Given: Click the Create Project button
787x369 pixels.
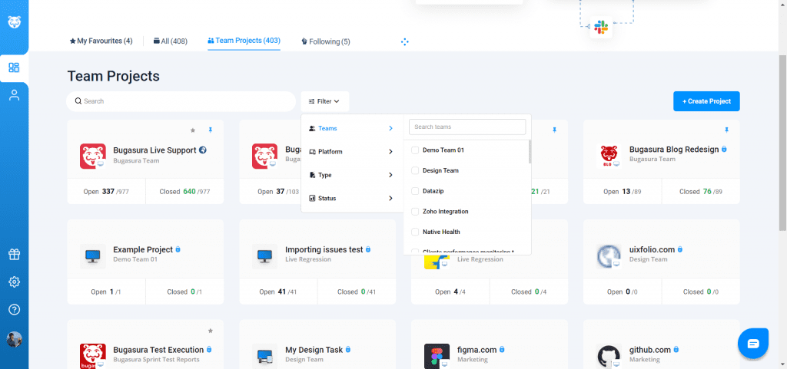Looking at the screenshot, I should point(706,101).
